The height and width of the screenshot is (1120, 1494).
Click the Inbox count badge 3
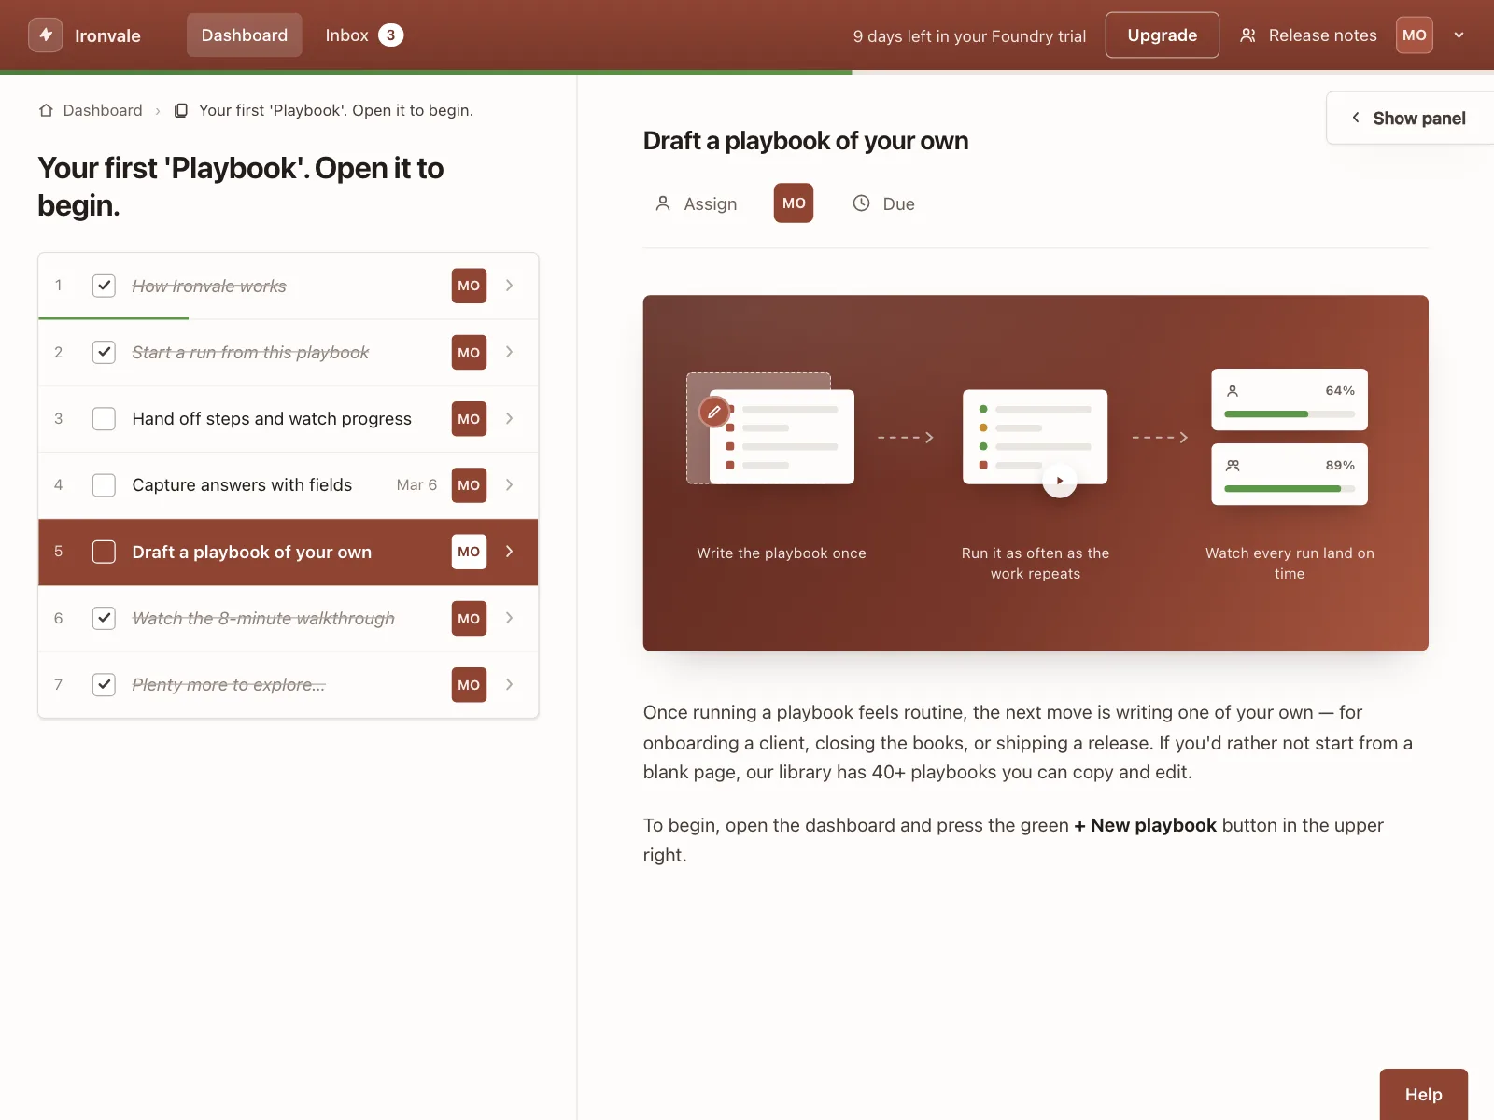point(391,35)
